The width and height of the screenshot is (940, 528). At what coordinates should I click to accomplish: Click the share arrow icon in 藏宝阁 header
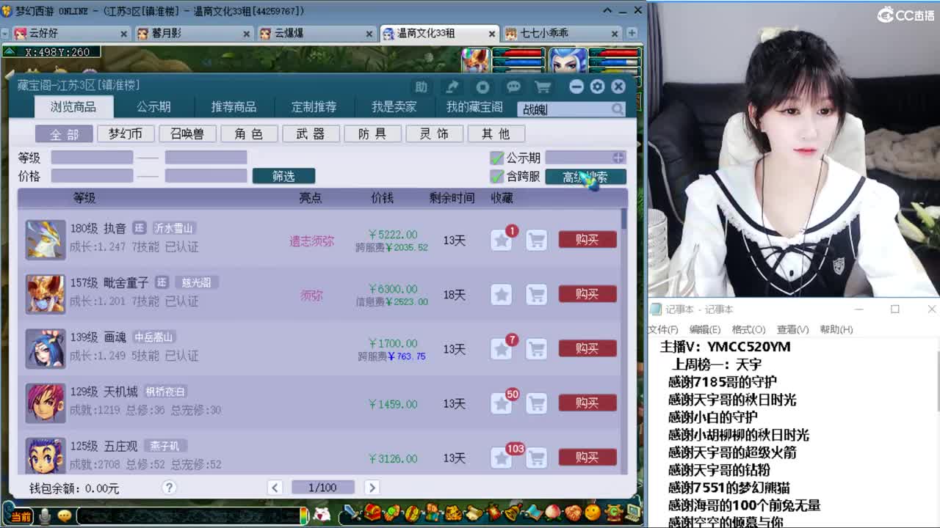[x=452, y=87]
